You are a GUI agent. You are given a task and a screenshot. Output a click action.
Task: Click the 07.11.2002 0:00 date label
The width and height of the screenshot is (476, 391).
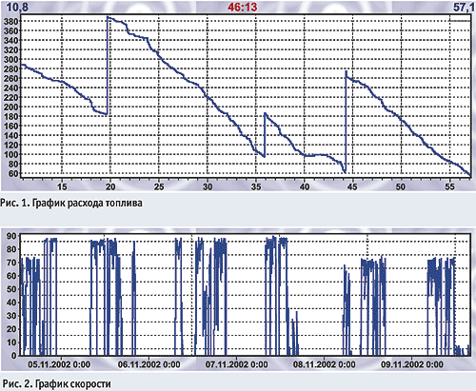236,364
